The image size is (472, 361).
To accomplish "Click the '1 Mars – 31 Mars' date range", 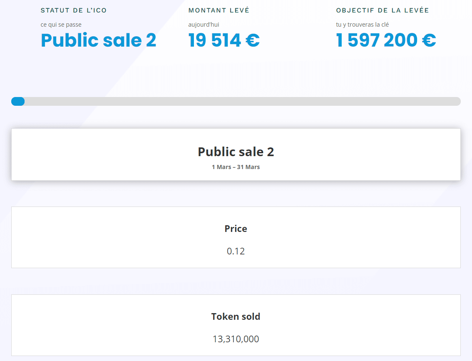I will (x=236, y=167).
